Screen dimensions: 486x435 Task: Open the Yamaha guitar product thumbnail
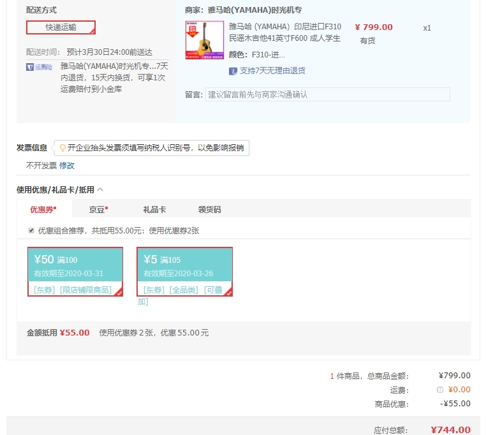[204, 40]
